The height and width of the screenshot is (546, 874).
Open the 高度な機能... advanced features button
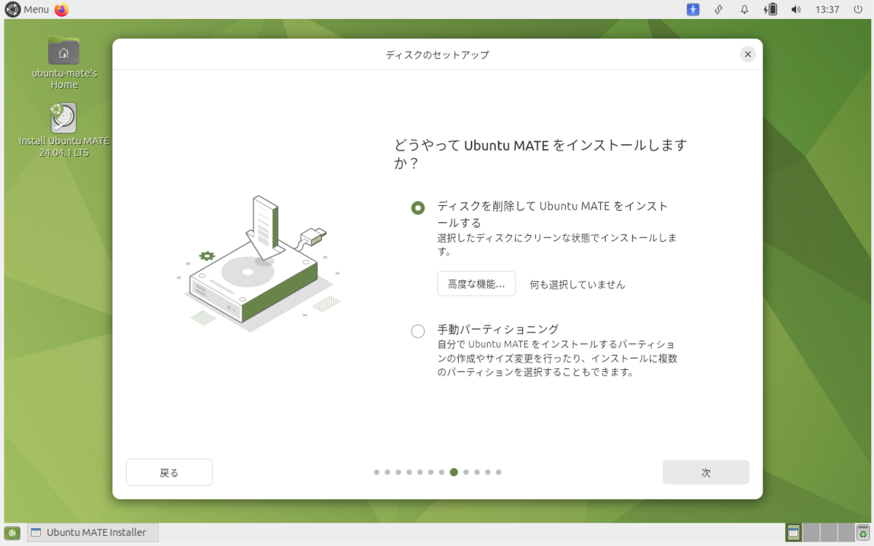tap(476, 284)
